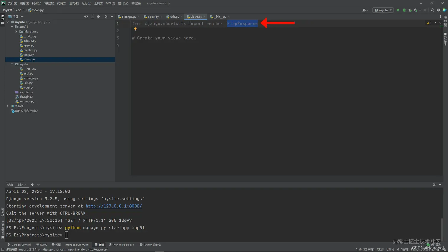Open the Refactor menu

(74, 3)
